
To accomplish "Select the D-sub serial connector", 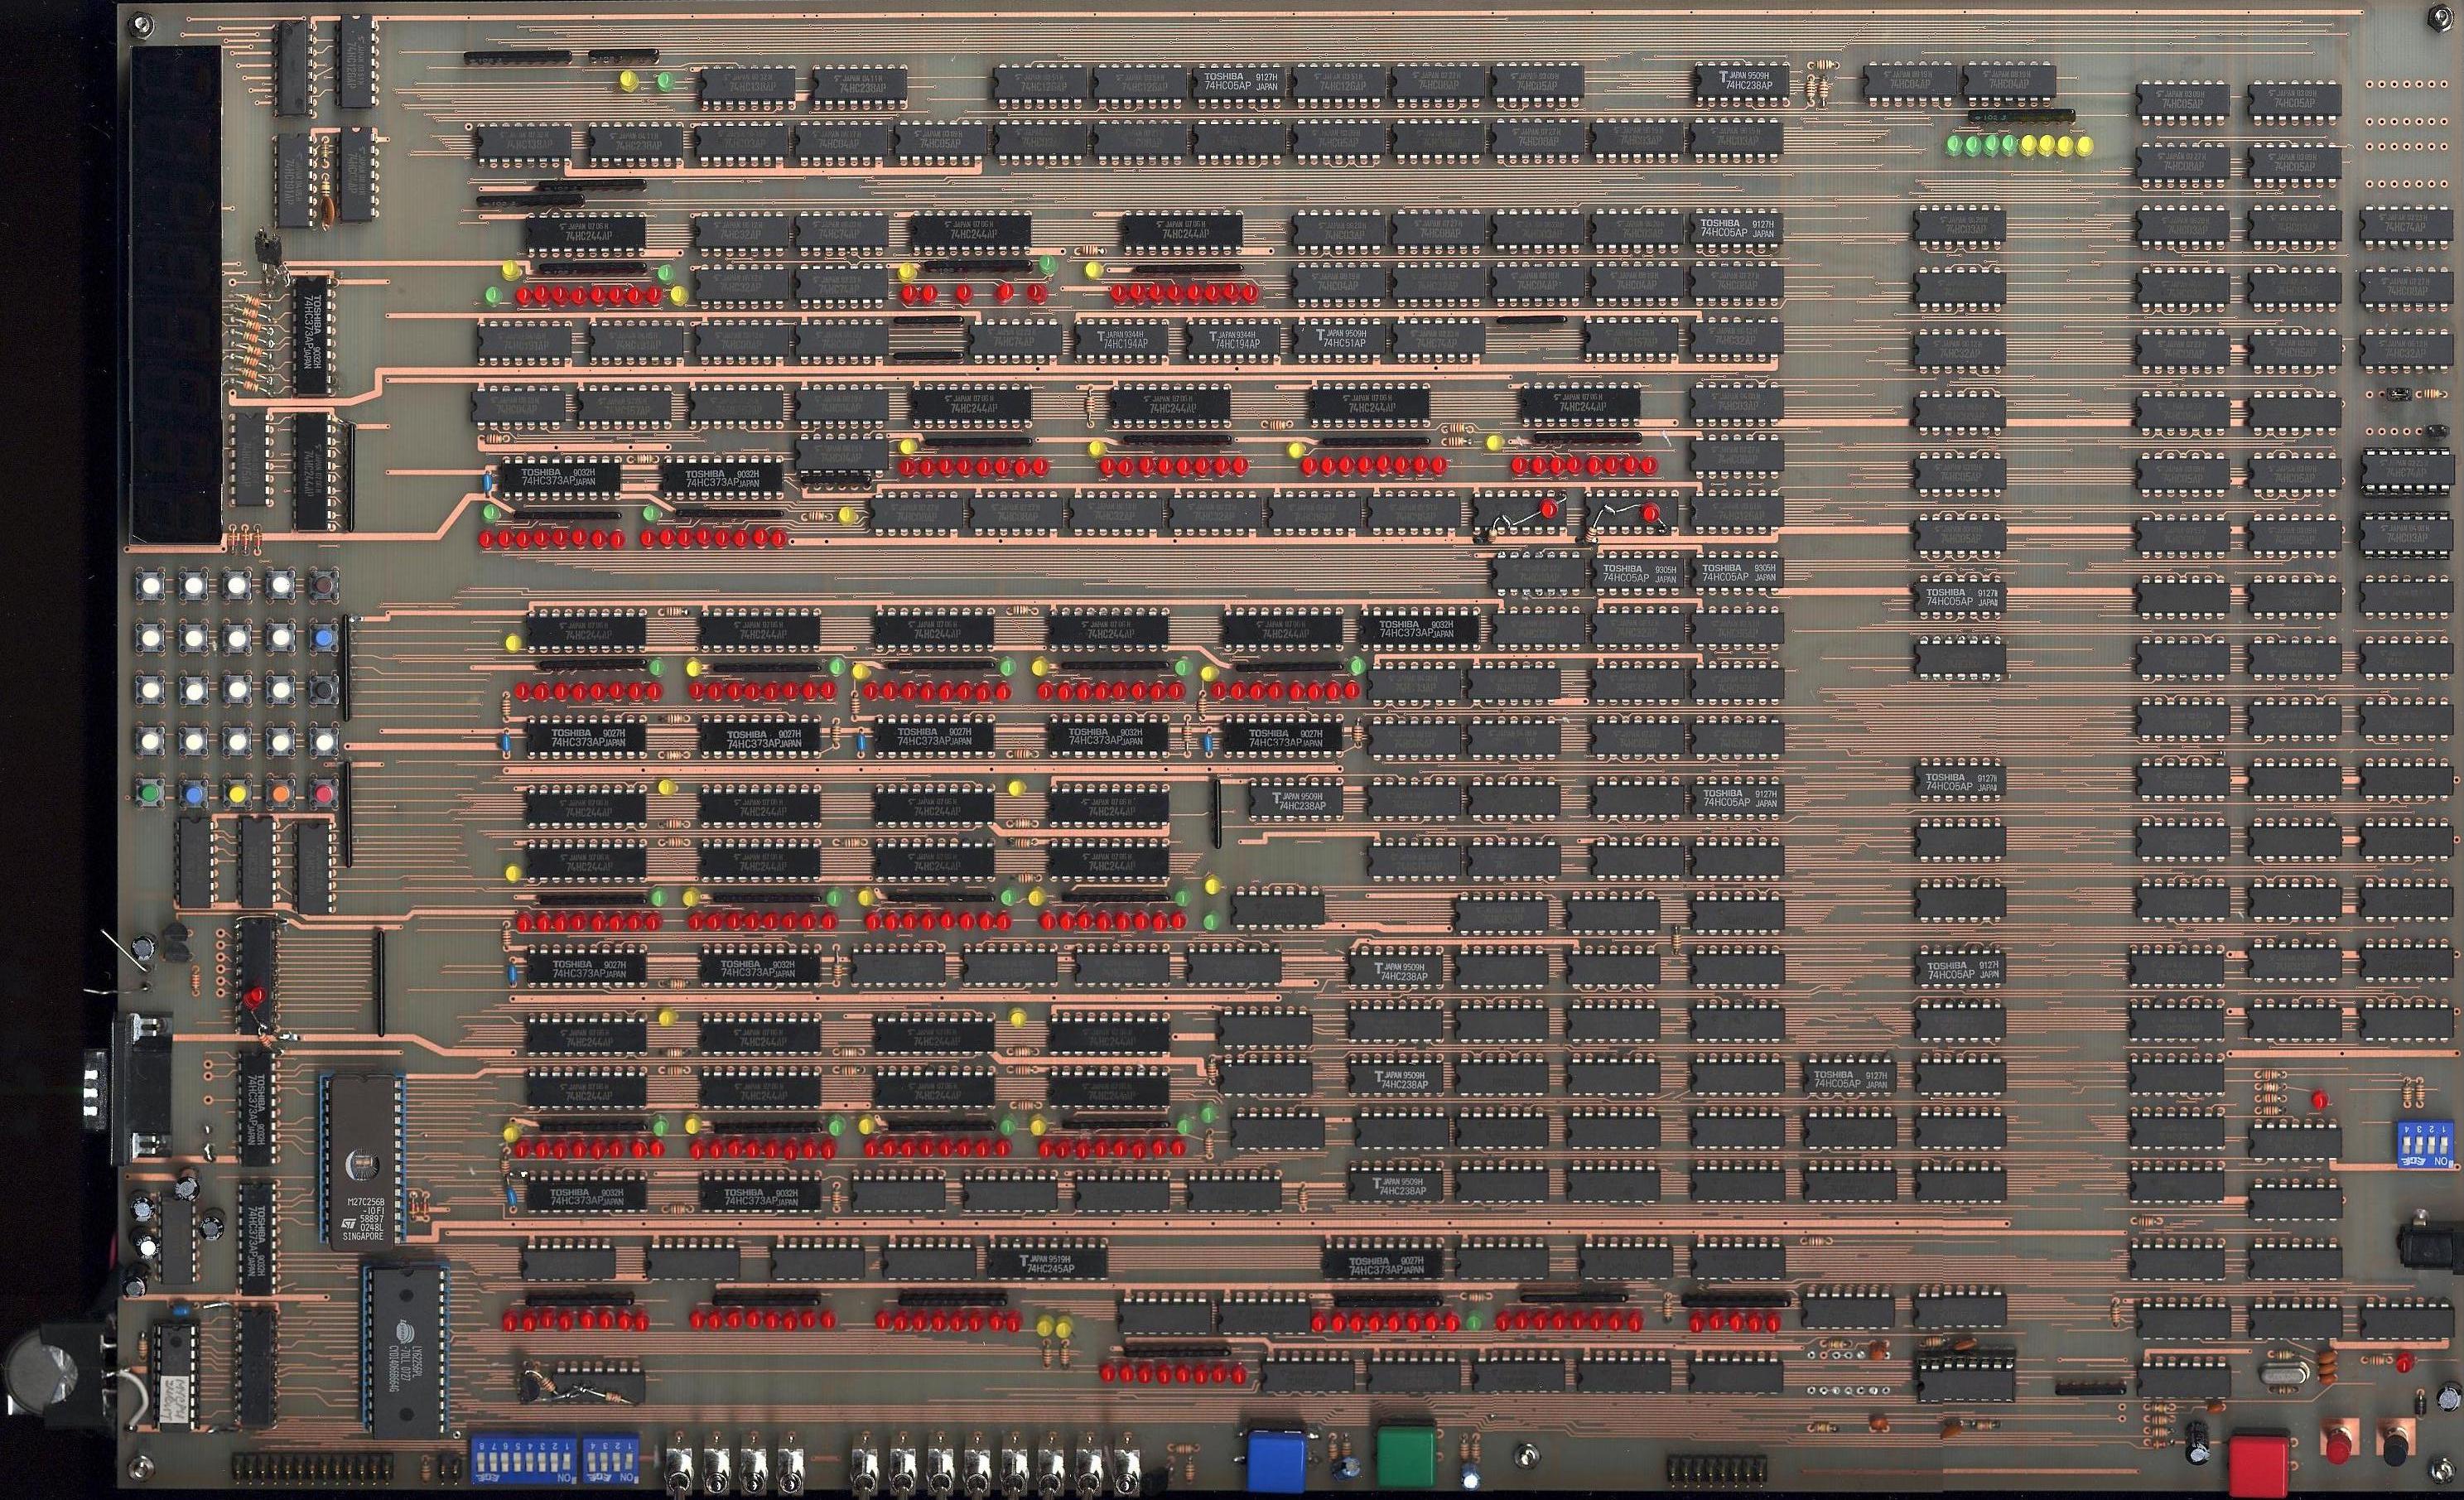I will point(128,1088).
